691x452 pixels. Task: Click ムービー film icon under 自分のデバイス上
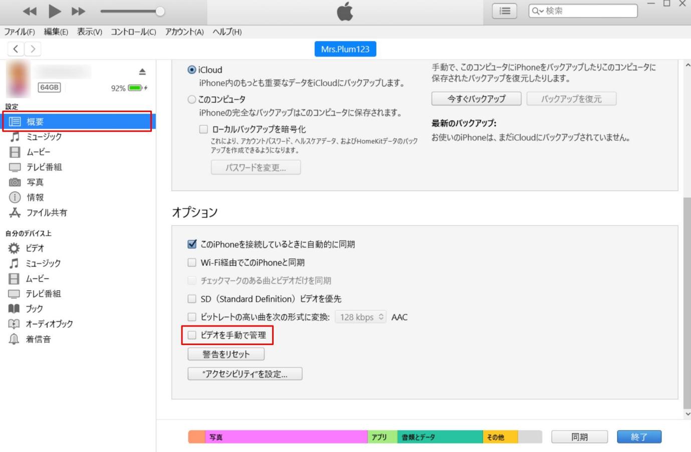click(x=14, y=278)
